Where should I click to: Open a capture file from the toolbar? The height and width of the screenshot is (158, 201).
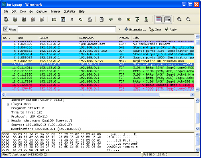[54, 19]
